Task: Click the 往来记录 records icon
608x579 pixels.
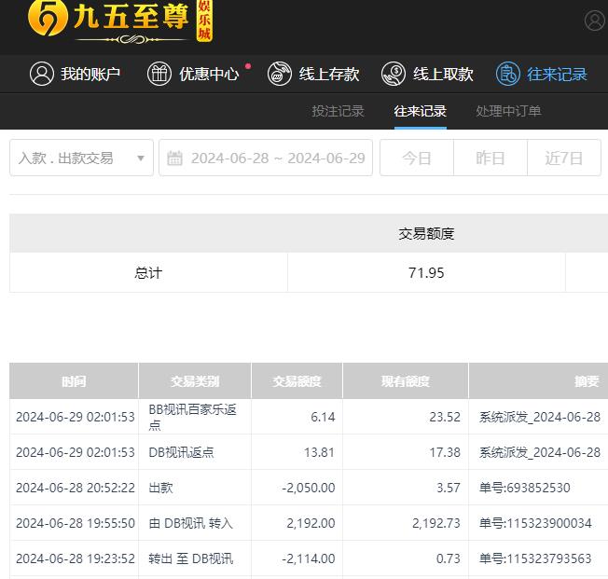Action: (508, 74)
